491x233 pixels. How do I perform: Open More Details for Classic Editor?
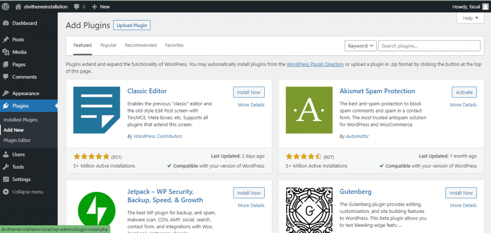(251, 105)
